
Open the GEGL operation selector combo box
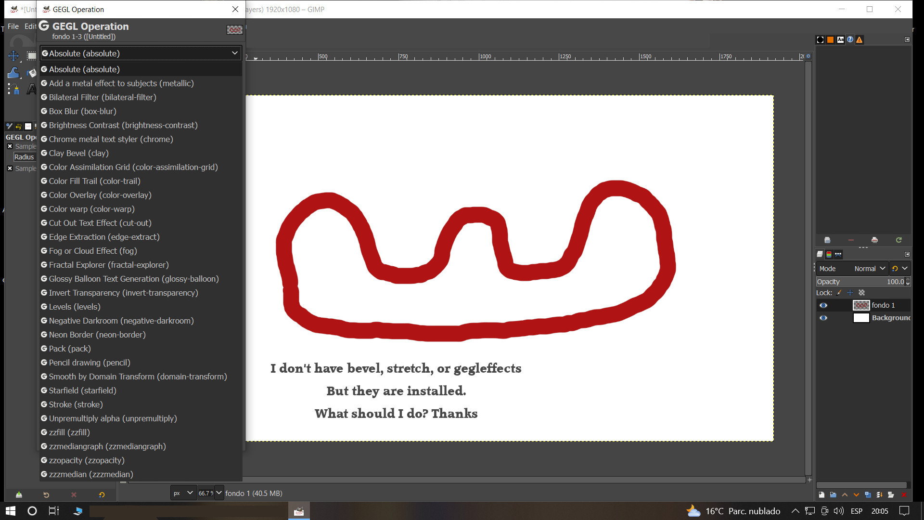(x=141, y=53)
